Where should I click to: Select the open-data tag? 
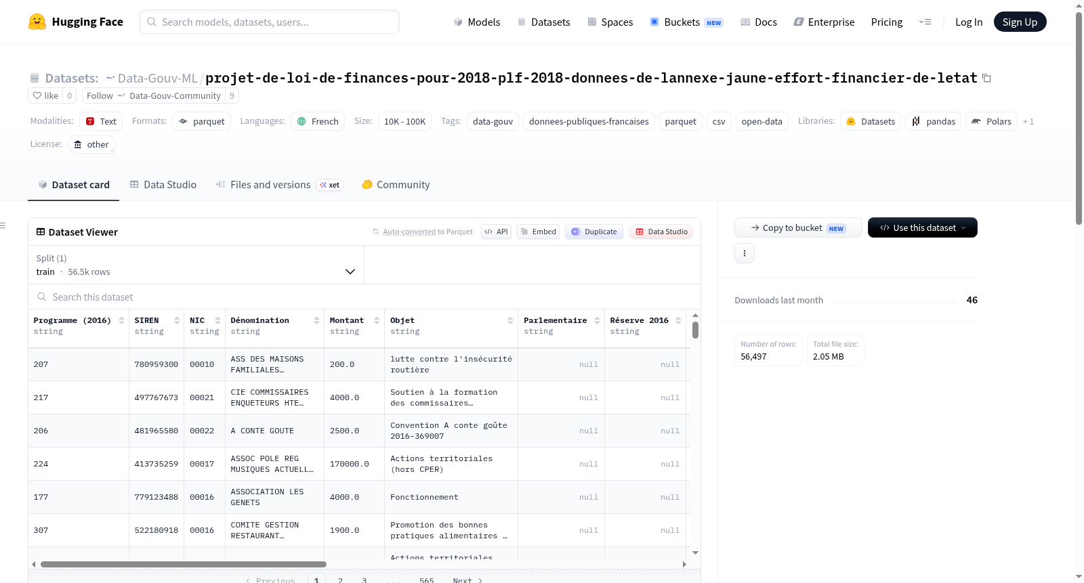click(762, 121)
